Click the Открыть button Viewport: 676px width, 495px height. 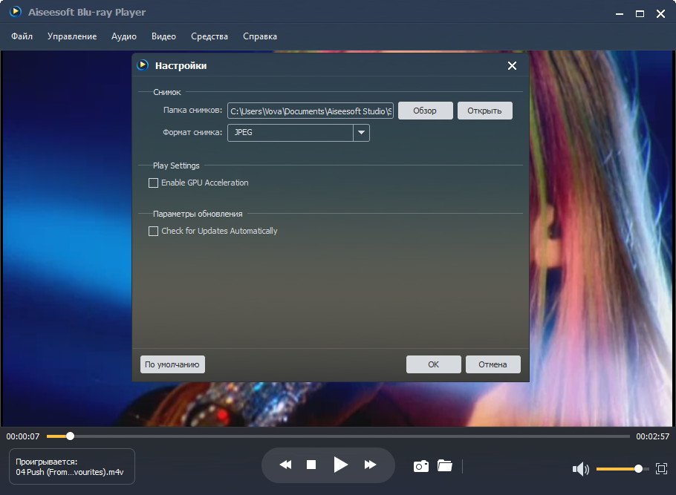[x=484, y=111]
